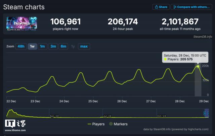The height and width of the screenshot is (136, 215).
Task: Select the 1w zoom range
Action: 32,46
